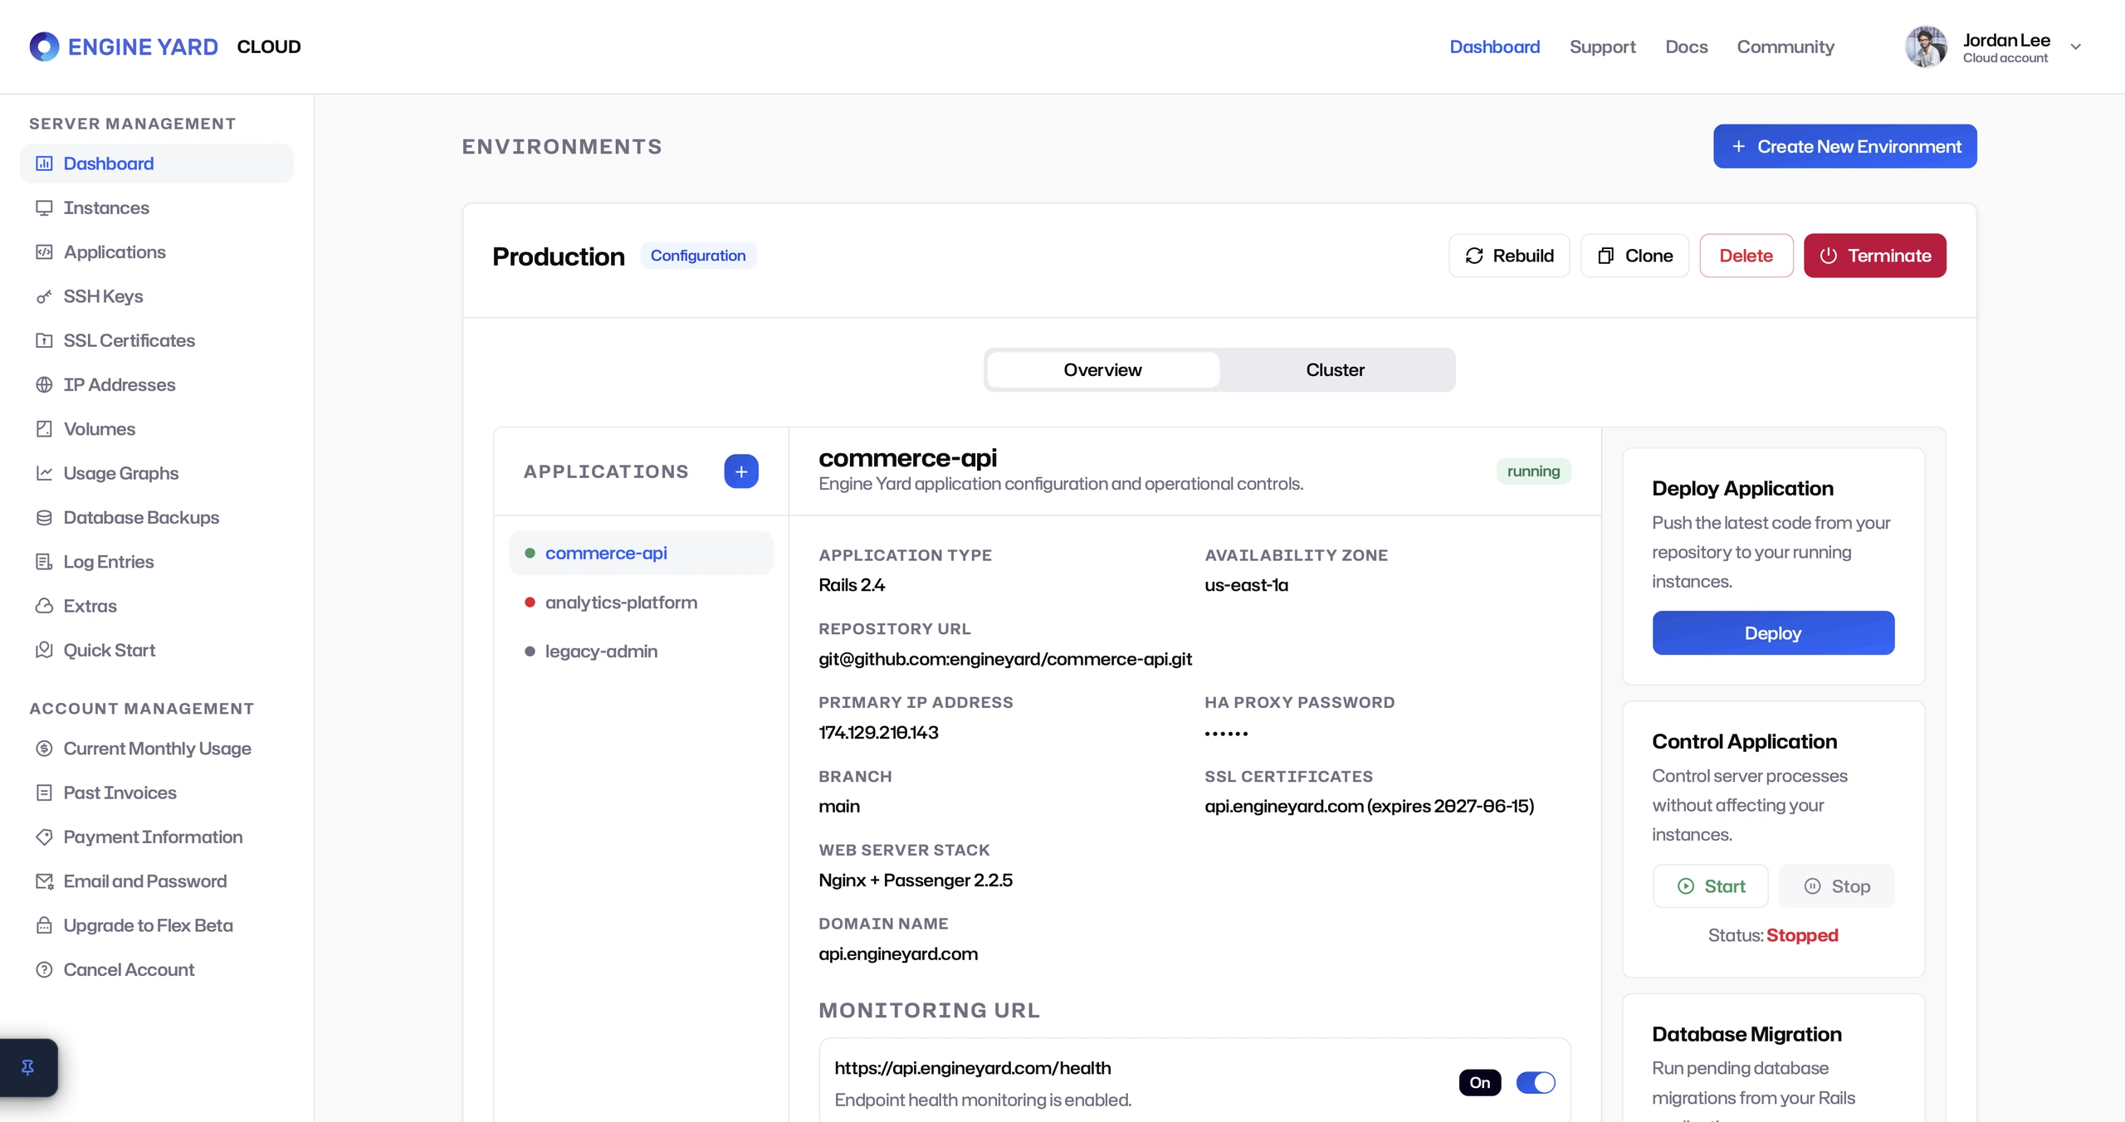Start the application server processes
2125x1122 pixels.
point(1710,886)
